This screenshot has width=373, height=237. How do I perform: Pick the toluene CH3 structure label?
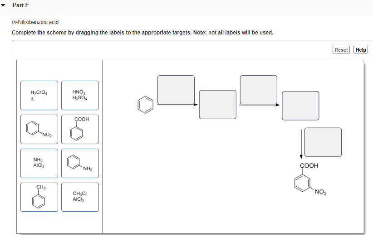39,197
